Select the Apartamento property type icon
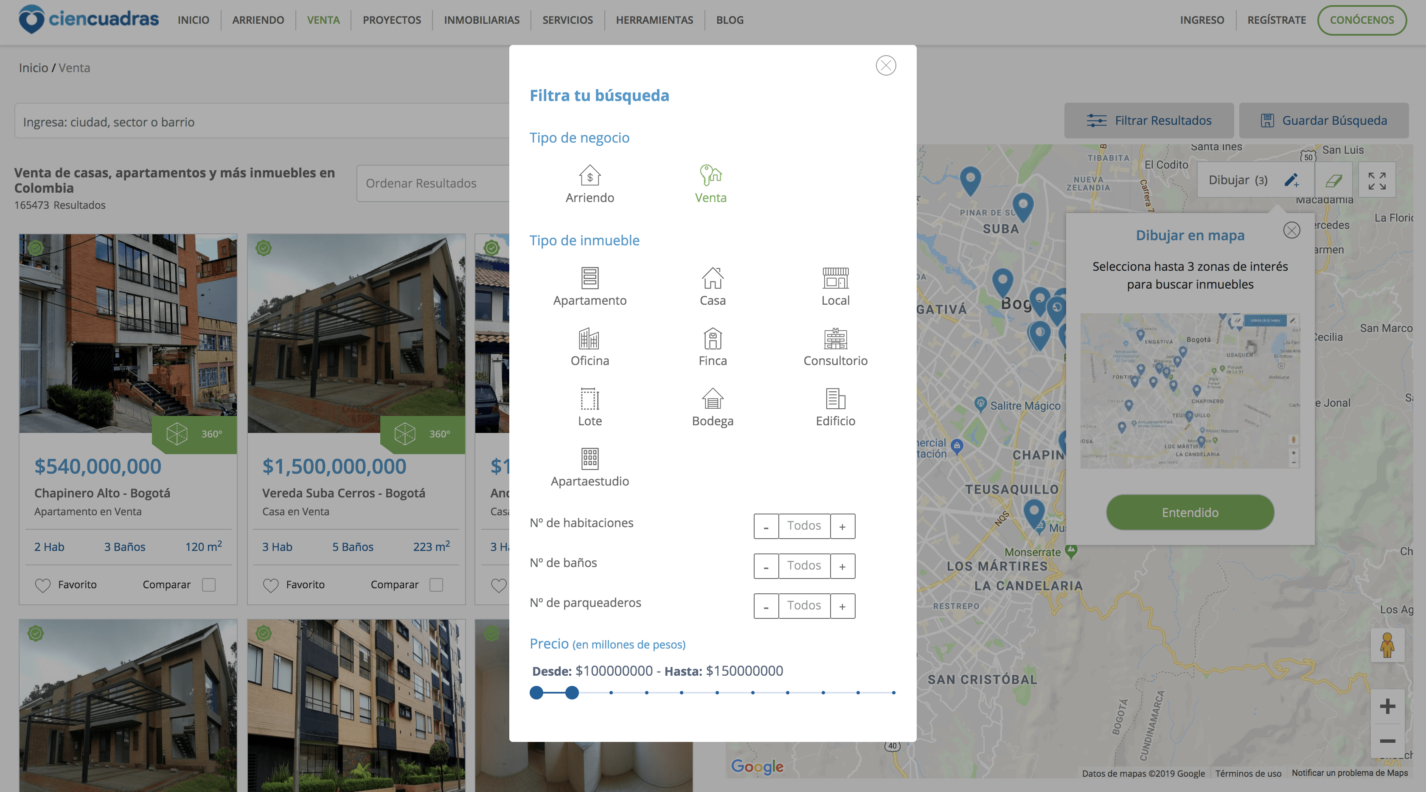This screenshot has height=792, width=1426. (x=589, y=278)
